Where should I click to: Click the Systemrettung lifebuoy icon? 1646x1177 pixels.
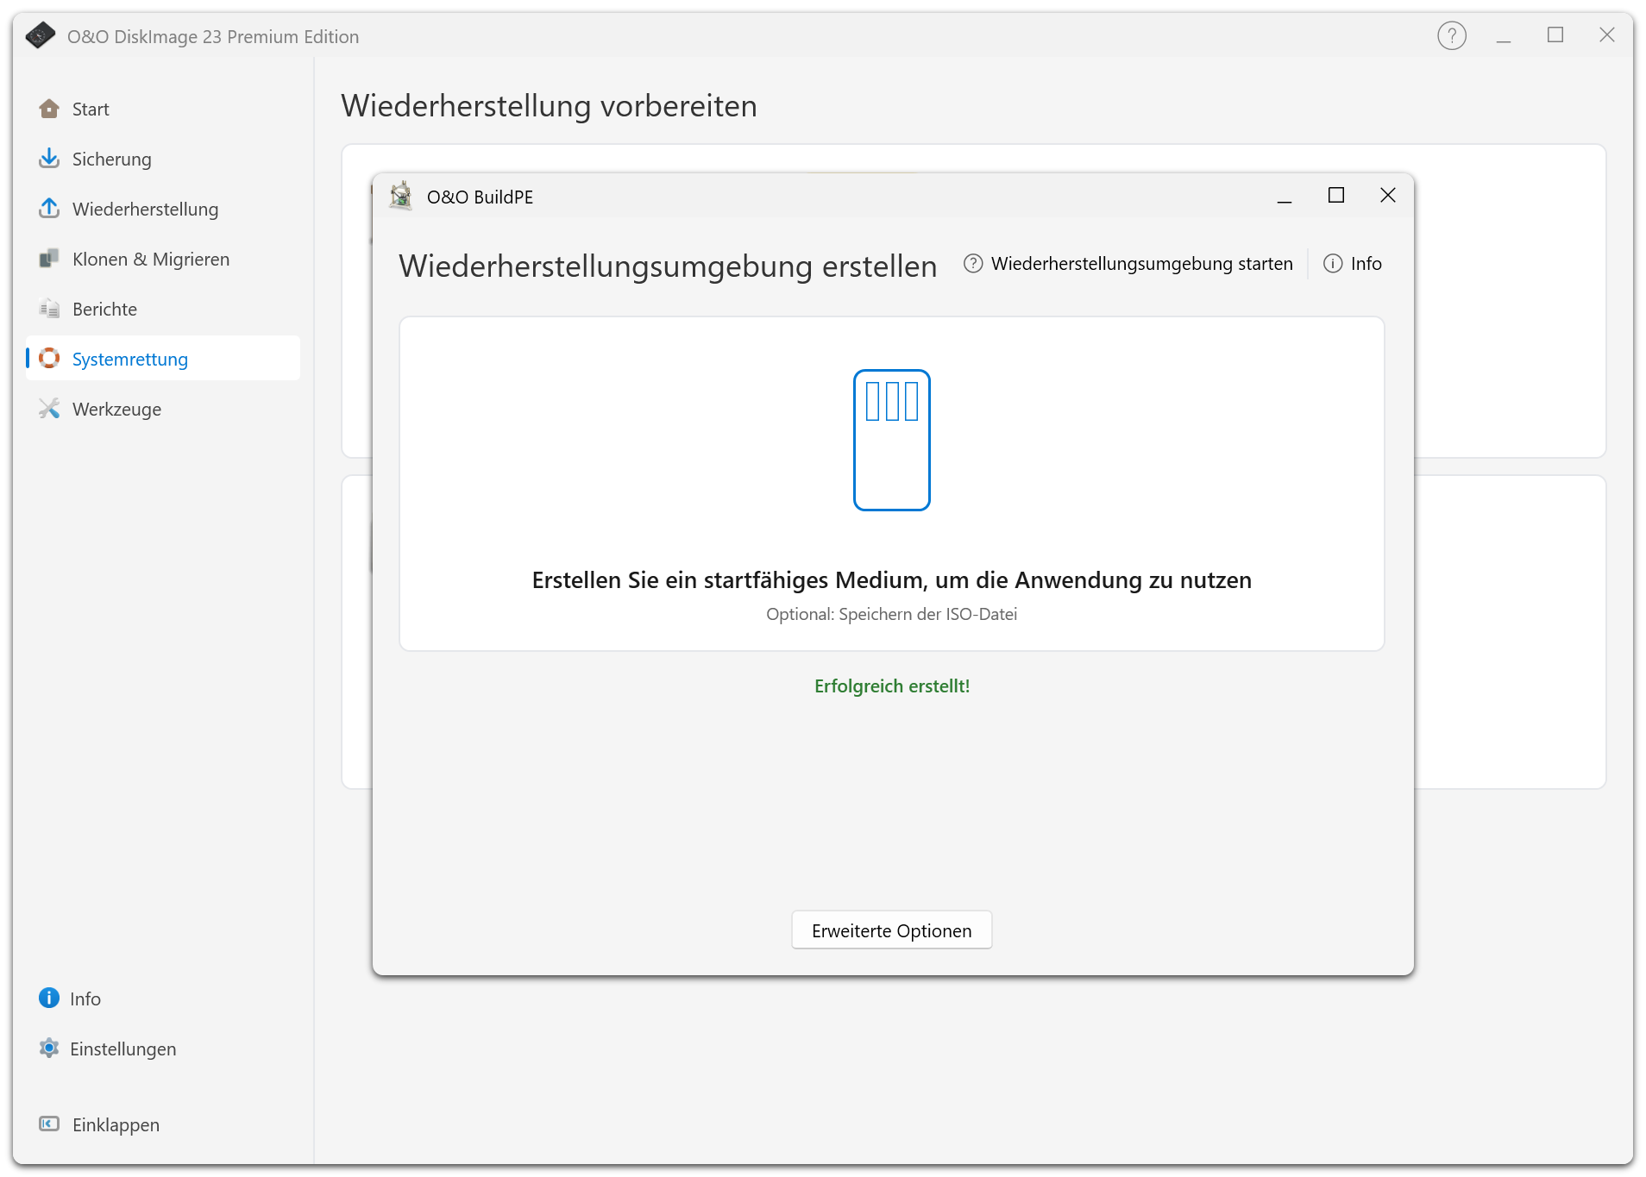49,358
